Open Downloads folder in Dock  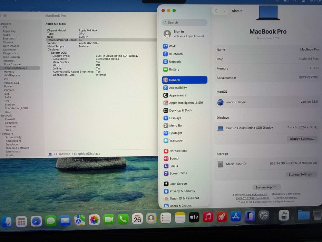point(303,215)
